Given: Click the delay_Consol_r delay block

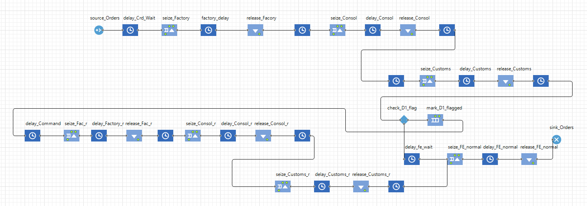Looking at the screenshot, I should [x=228, y=136].
